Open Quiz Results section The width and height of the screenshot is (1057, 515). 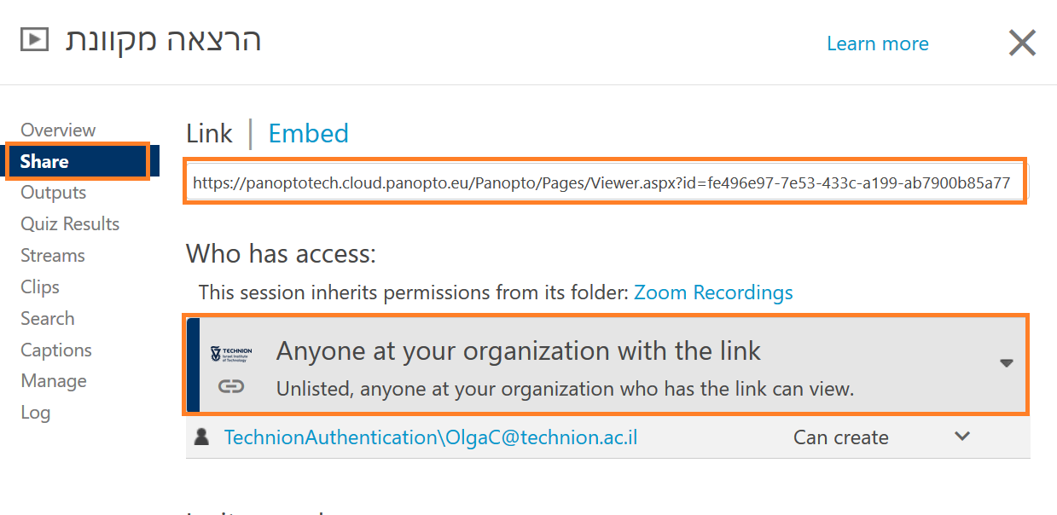[x=70, y=224]
